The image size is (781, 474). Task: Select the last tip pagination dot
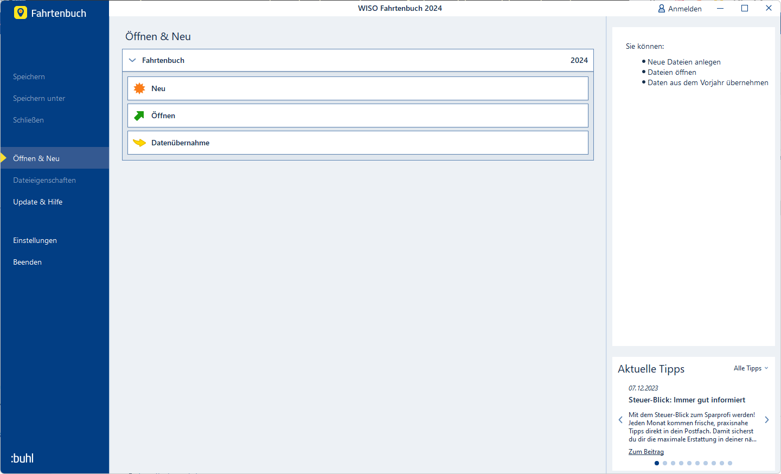730,463
